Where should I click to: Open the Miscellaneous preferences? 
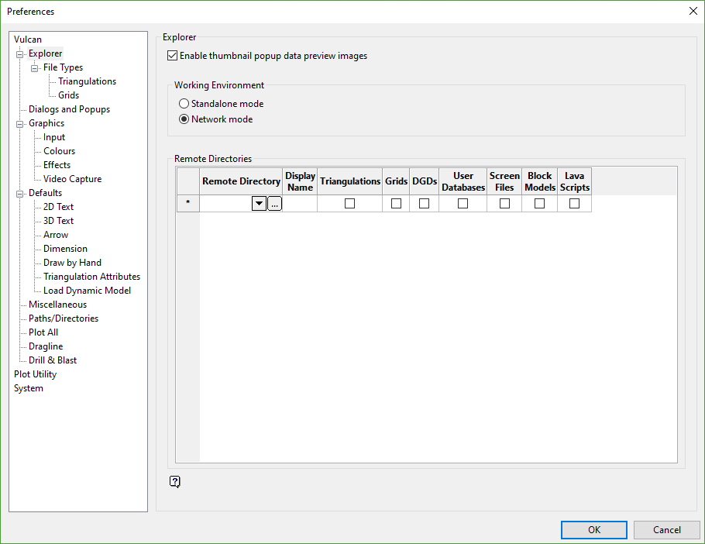[x=57, y=305]
